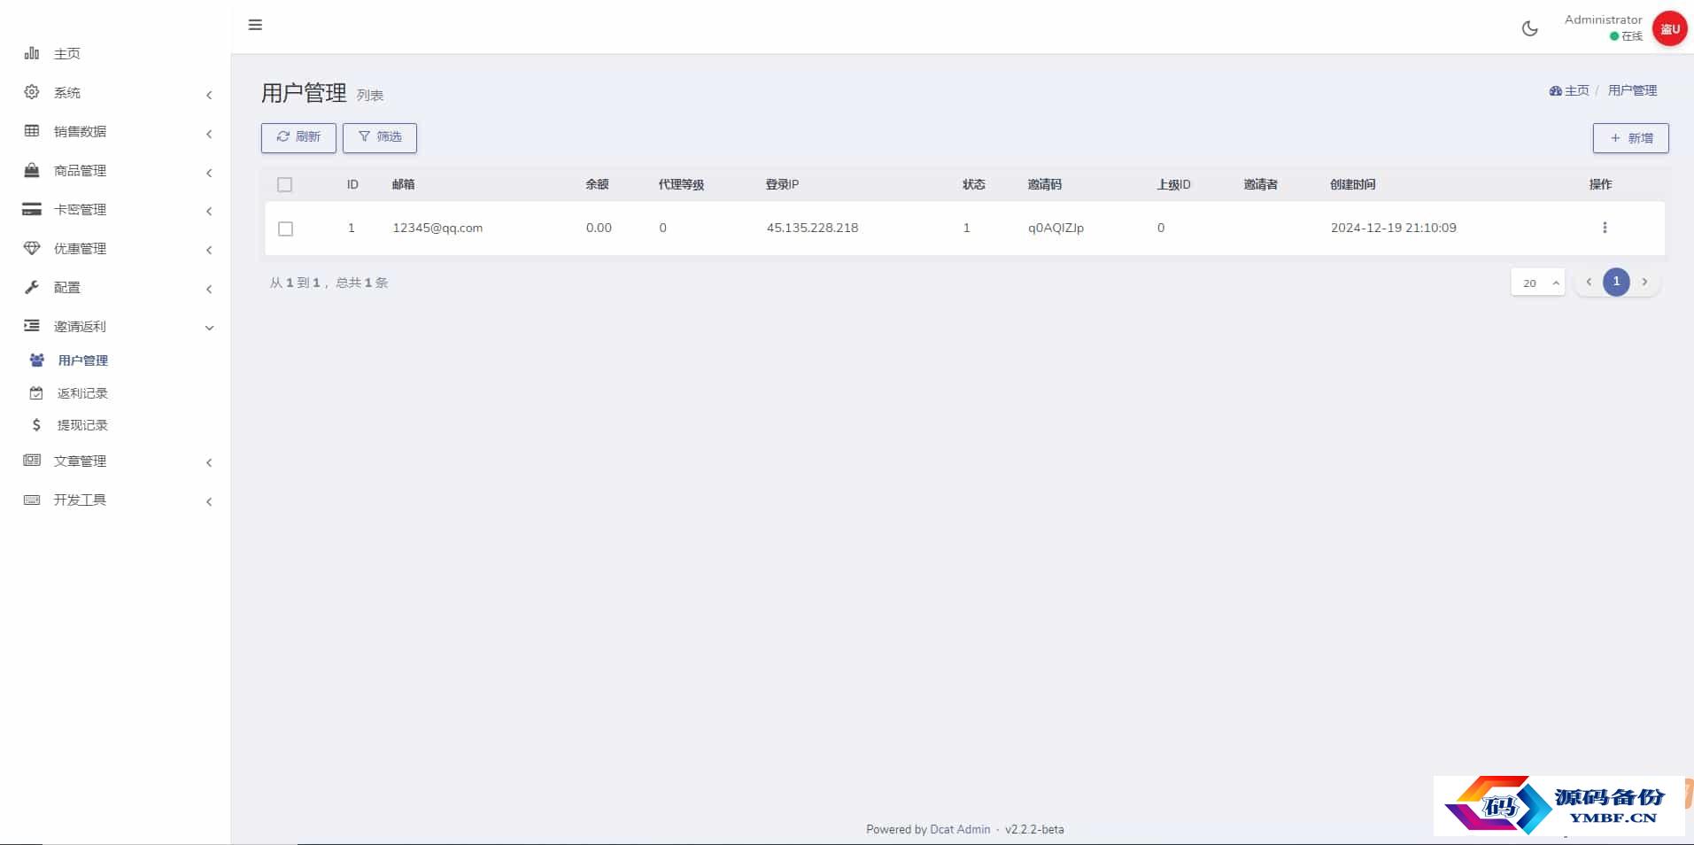This screenshot has width=1694, height=845.
Task: Click the 主页 bar chart icon in sidebar
Action: pyautogui.click(x=32, y=53)
